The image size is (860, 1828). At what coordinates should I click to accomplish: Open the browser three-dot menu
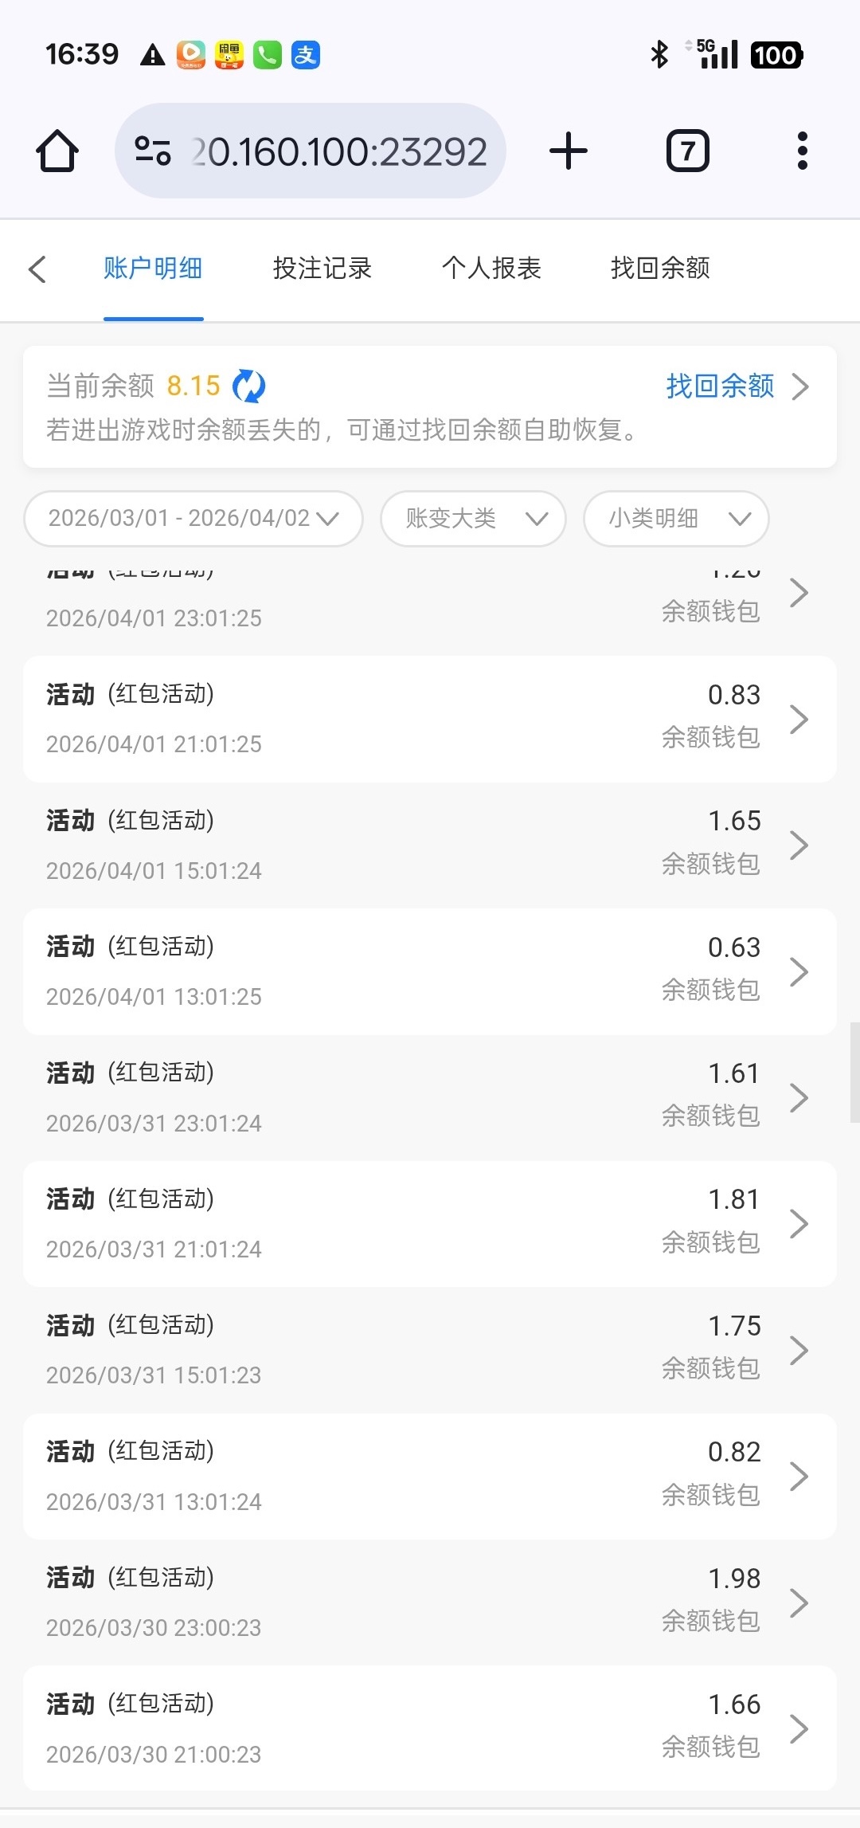[802, 151]
